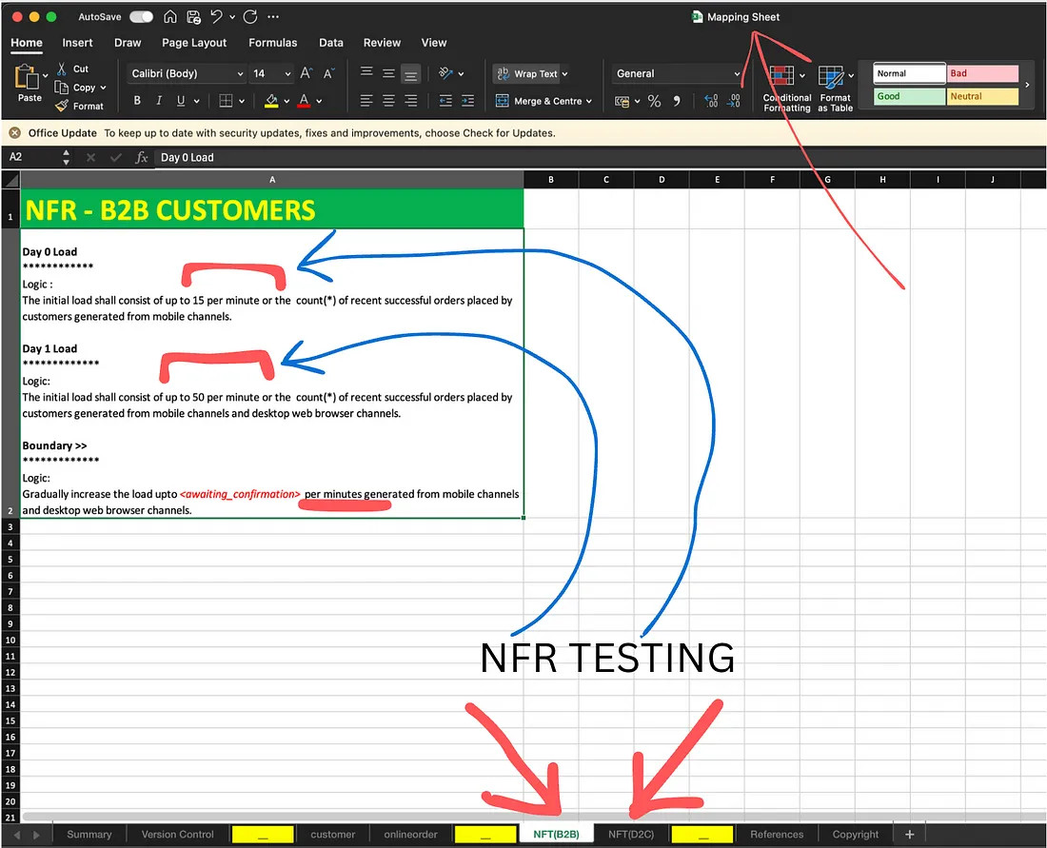The height and width of the screenshot is (848, 1047).
Task: Increase font size with larger A icon
Action: coord(306,73)
